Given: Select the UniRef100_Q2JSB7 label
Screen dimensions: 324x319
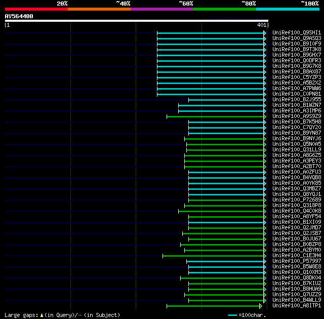Looking at the screenshot, I should tap(297, 233).
